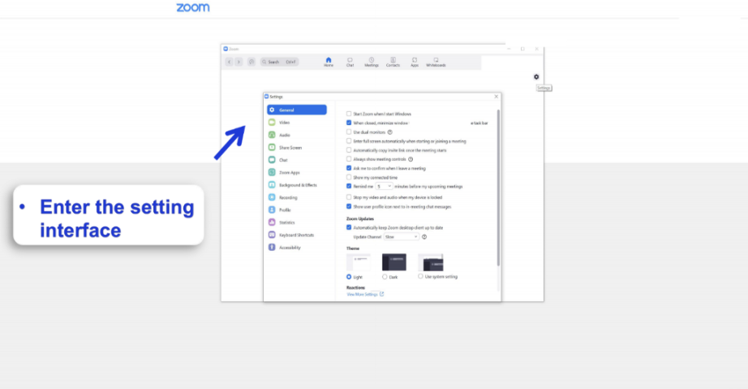Viewport: 748px width, 389px height.
Task: Go to the Home tab icon
Action: (329, 61)
